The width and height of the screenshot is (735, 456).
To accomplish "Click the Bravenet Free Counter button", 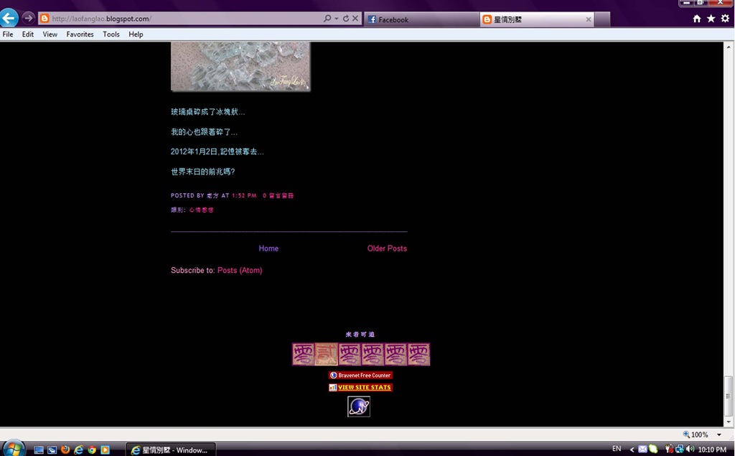I will (x=360, y=376).
